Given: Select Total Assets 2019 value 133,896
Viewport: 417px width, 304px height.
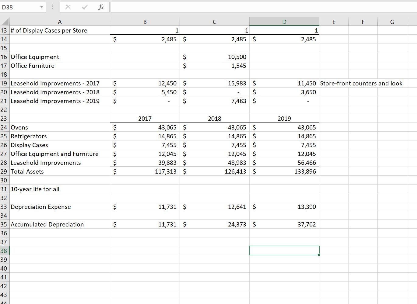Looking at the screenshot, I should (284, 171).
